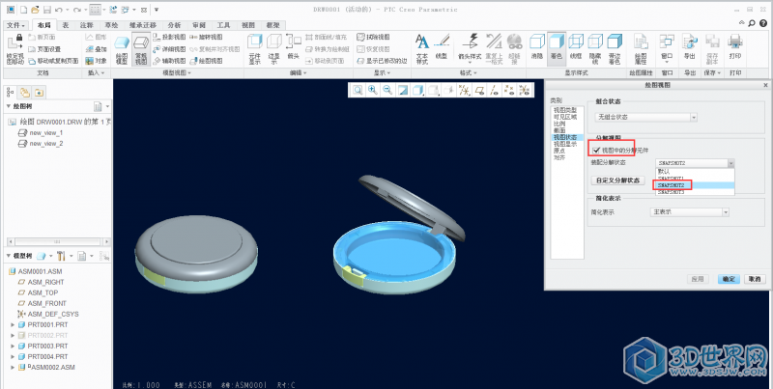The image size is (773, 389).
Task: Click the Open folder icon in quick access toolbar
Action: coord(35,10)
